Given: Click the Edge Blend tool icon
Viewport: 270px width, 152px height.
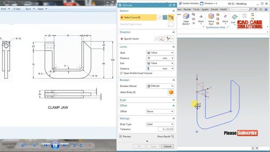Looking at the screenshot, I should click(186, 16).
